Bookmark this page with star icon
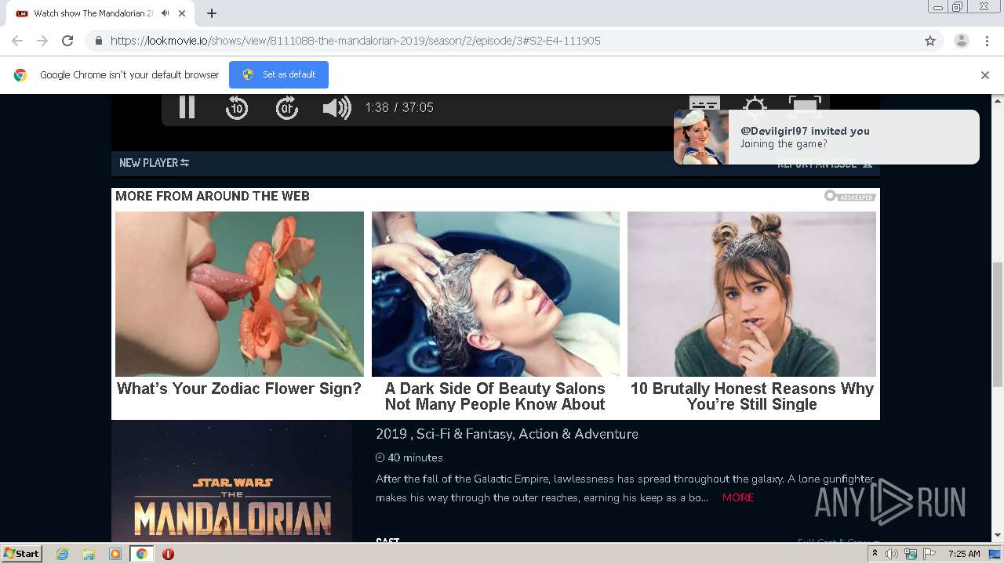 (930, 41)
